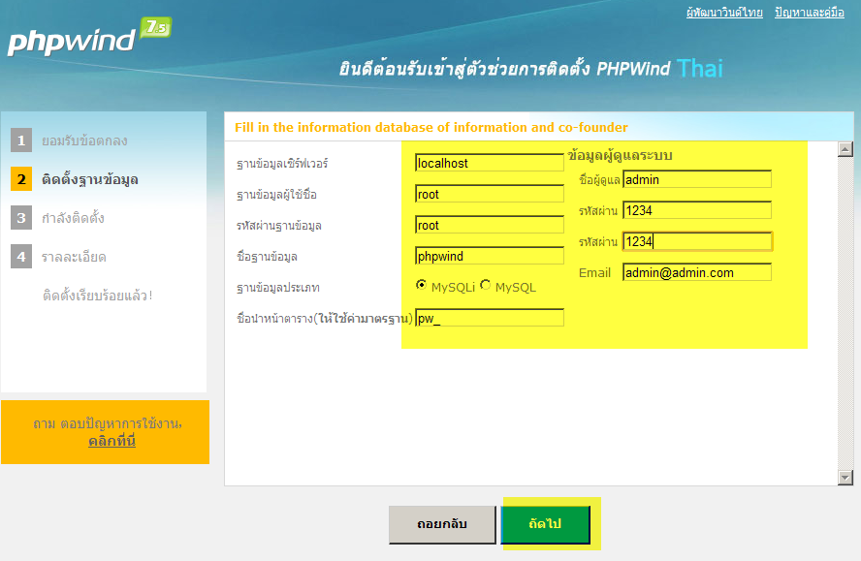Viewport: 861px width, 561px height.
Task: Click the ชื่อนำหน้าตาราง label
Action: [x=325, y=318]
